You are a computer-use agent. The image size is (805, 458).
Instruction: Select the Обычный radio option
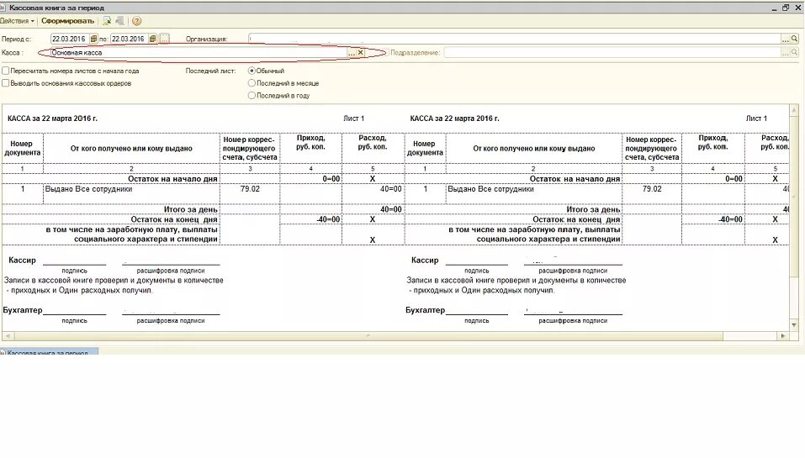(x=252, y=71)
